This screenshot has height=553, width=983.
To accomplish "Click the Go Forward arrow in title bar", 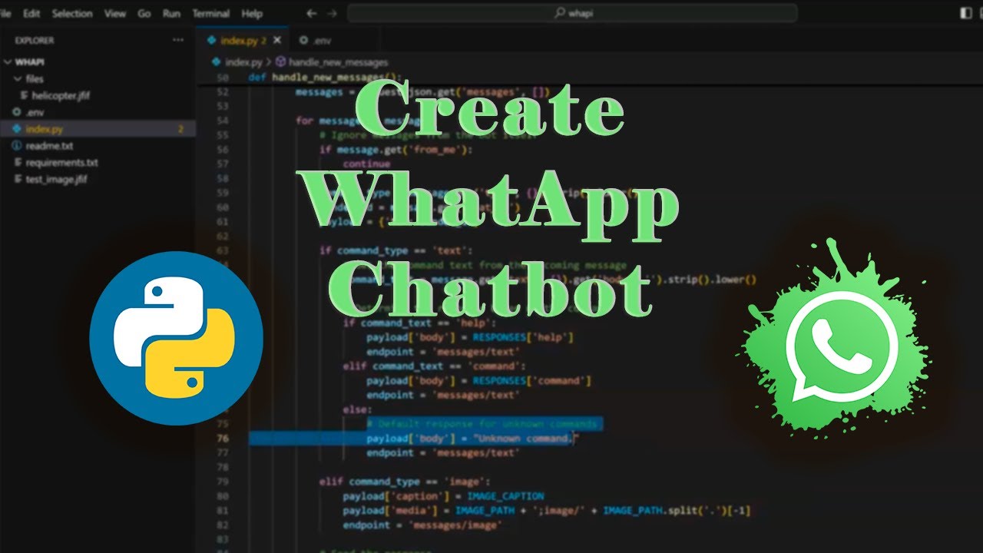I will tap(333, 14).
